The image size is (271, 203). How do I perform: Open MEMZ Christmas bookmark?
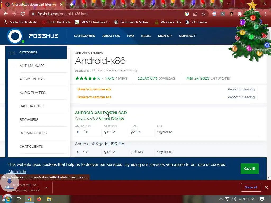click(x=92, y=22)
